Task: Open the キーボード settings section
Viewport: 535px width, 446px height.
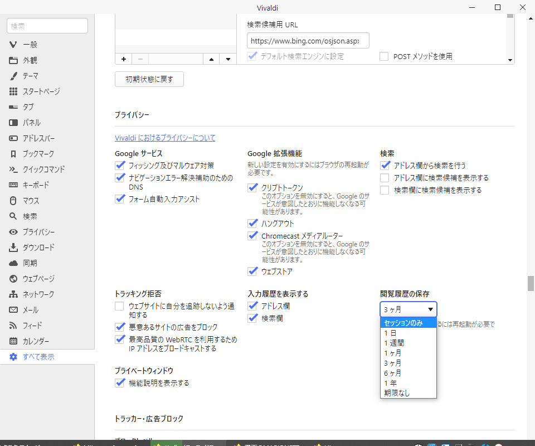Action: (x=36, y=185)
